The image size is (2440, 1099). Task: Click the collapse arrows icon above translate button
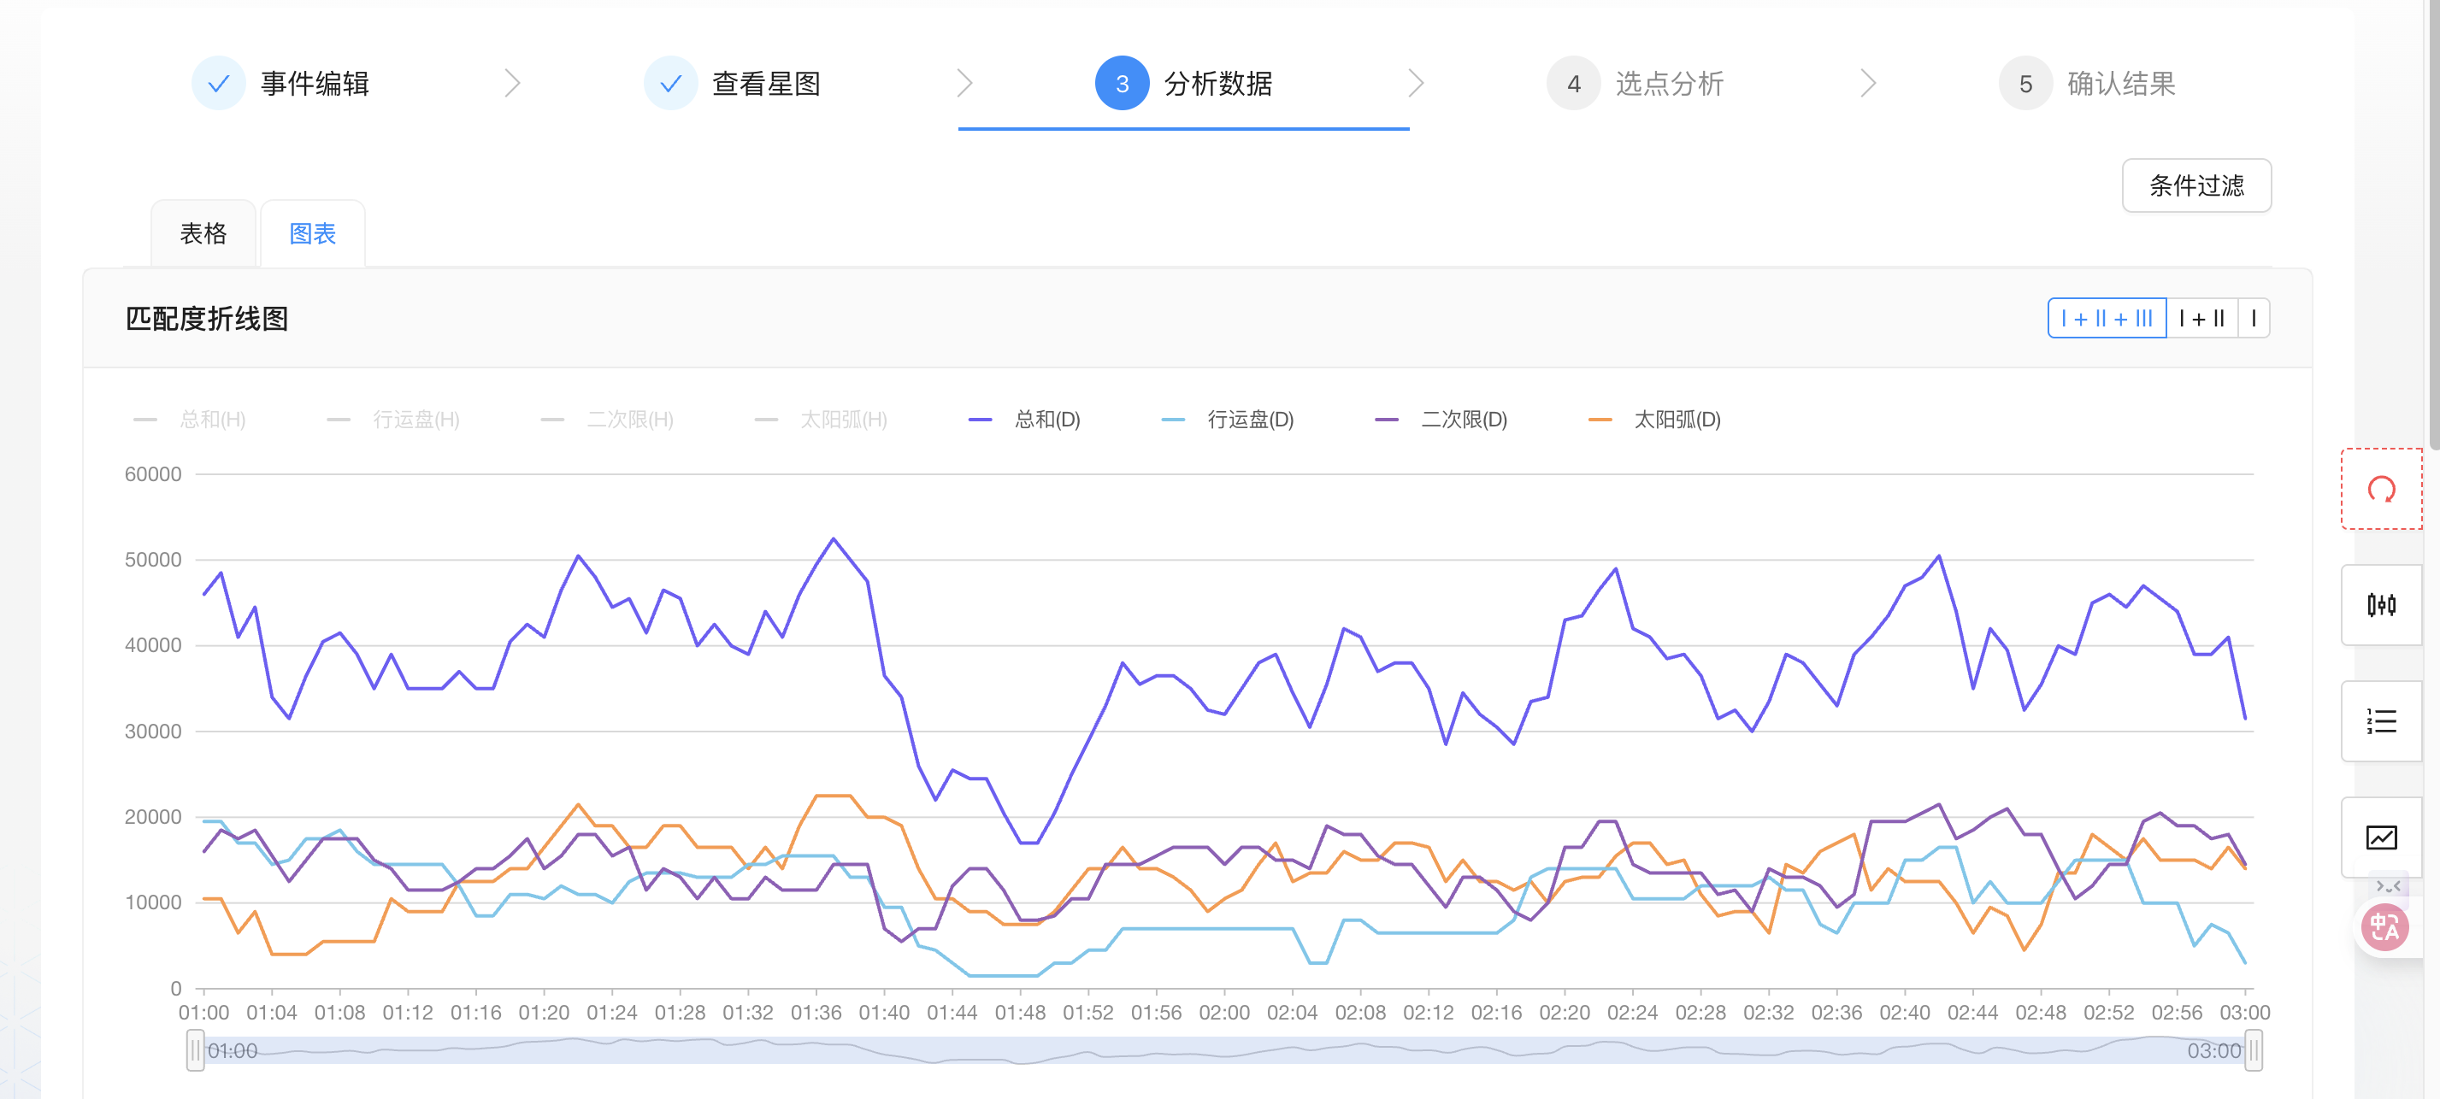pyautogui.click(x=2388, y=886)
